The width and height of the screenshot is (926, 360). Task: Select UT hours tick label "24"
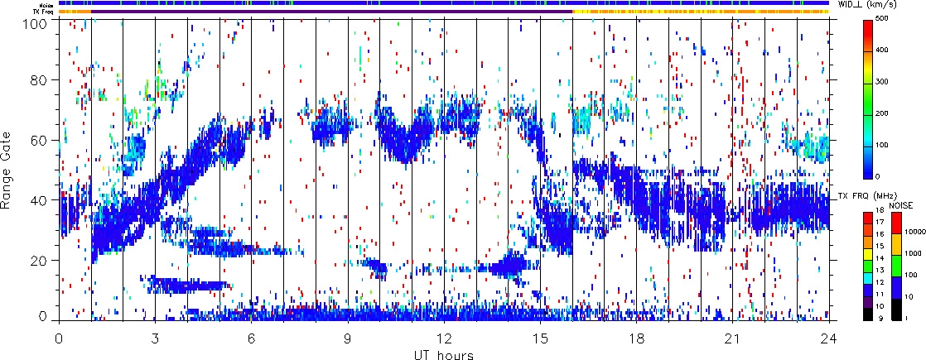tap(829, 338)
